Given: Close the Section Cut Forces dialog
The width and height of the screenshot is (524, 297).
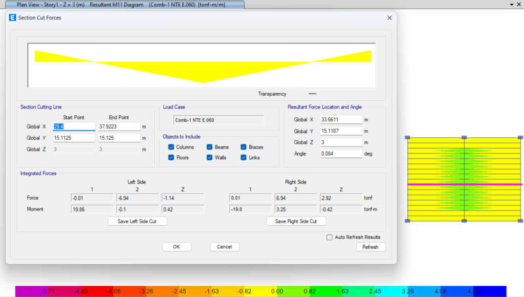Looking at the screenshot, I should [389, 17].
